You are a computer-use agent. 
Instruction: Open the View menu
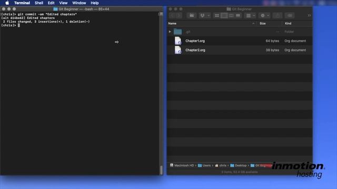(x=63, y=3)
